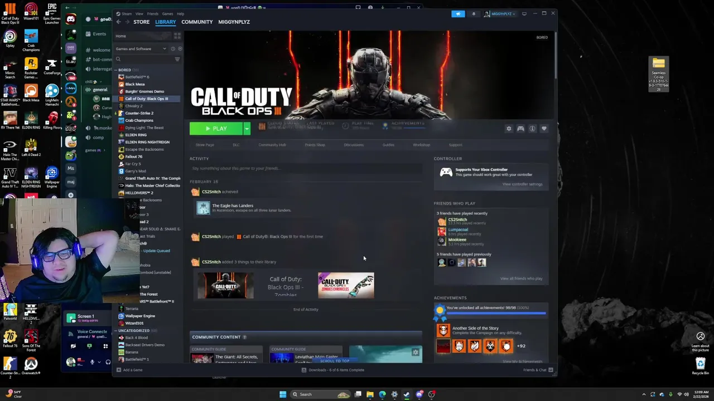Image resolution: width=714 pixels, height=401 pixels.
Task: Open the game settings gear for Black Ops III
Action: pyautogui.click(x=509, y=129)
